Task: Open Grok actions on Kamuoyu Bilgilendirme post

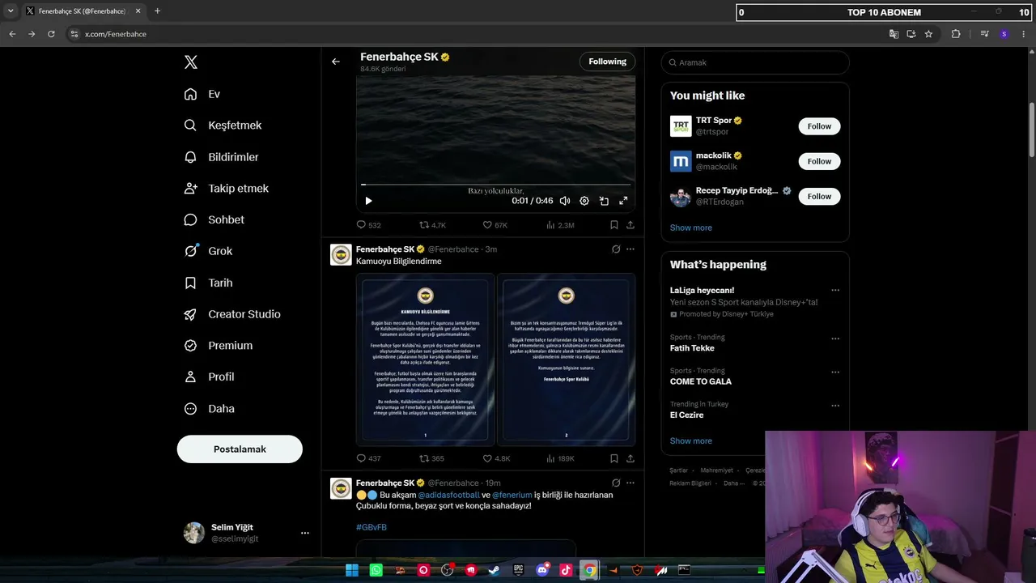Action: pyautogui.click(x=616, y=249)
